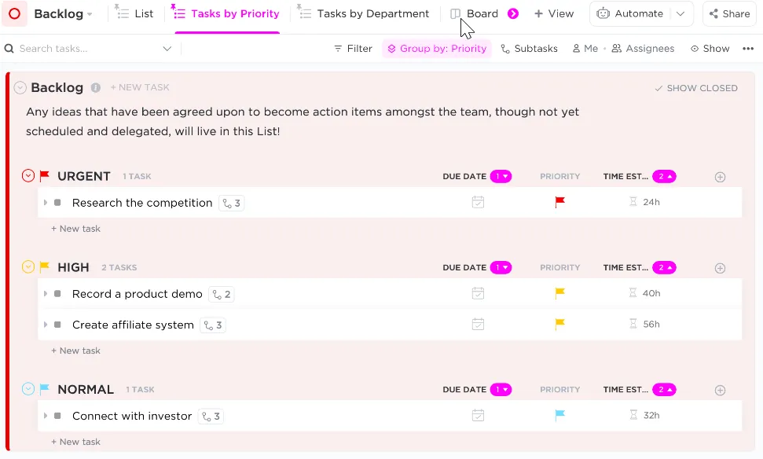Click the red URGENT group flag

point(45,175)
